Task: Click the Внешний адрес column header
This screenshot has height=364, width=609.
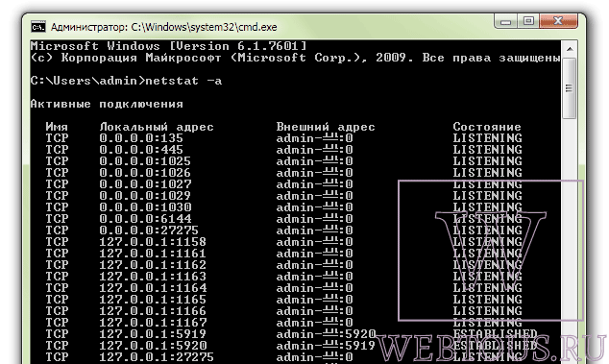Action: pos(326,127)
